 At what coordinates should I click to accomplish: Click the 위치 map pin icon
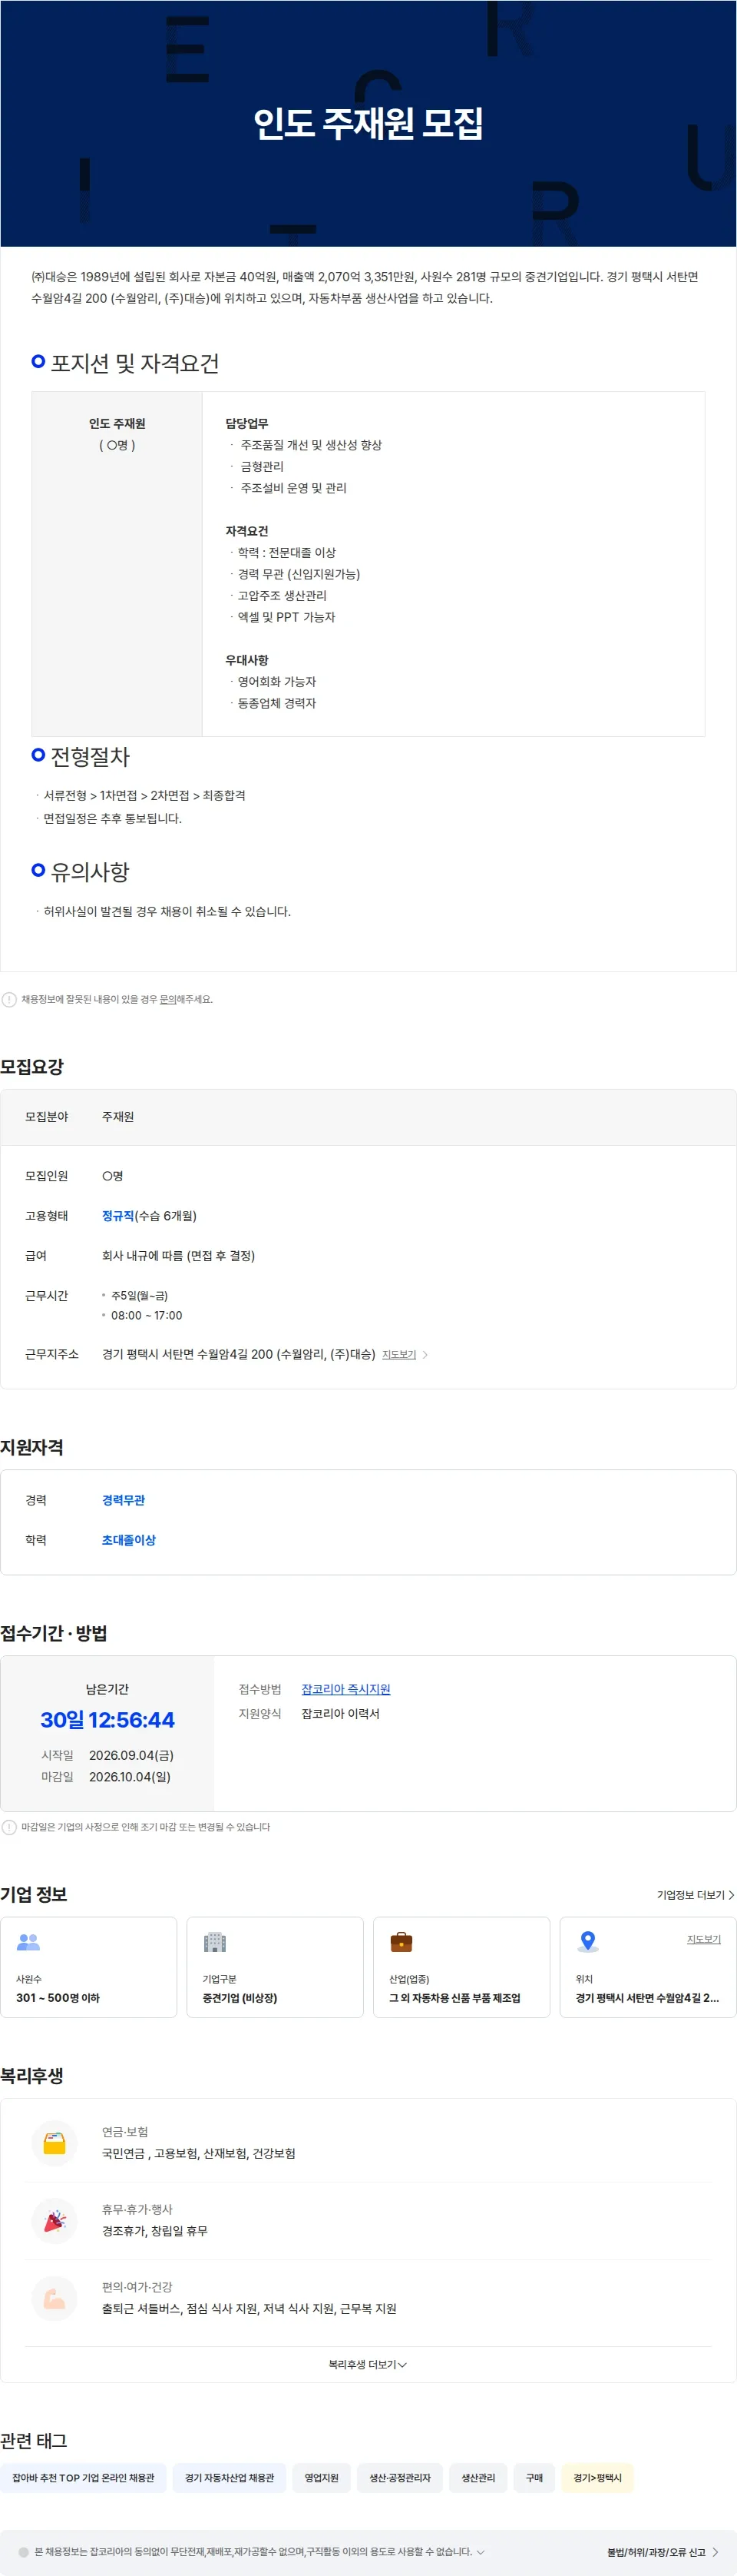click(588, 1942)
